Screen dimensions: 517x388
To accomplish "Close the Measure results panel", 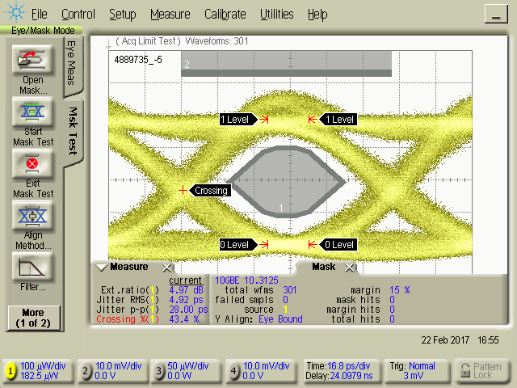I will tap(167, 268).
